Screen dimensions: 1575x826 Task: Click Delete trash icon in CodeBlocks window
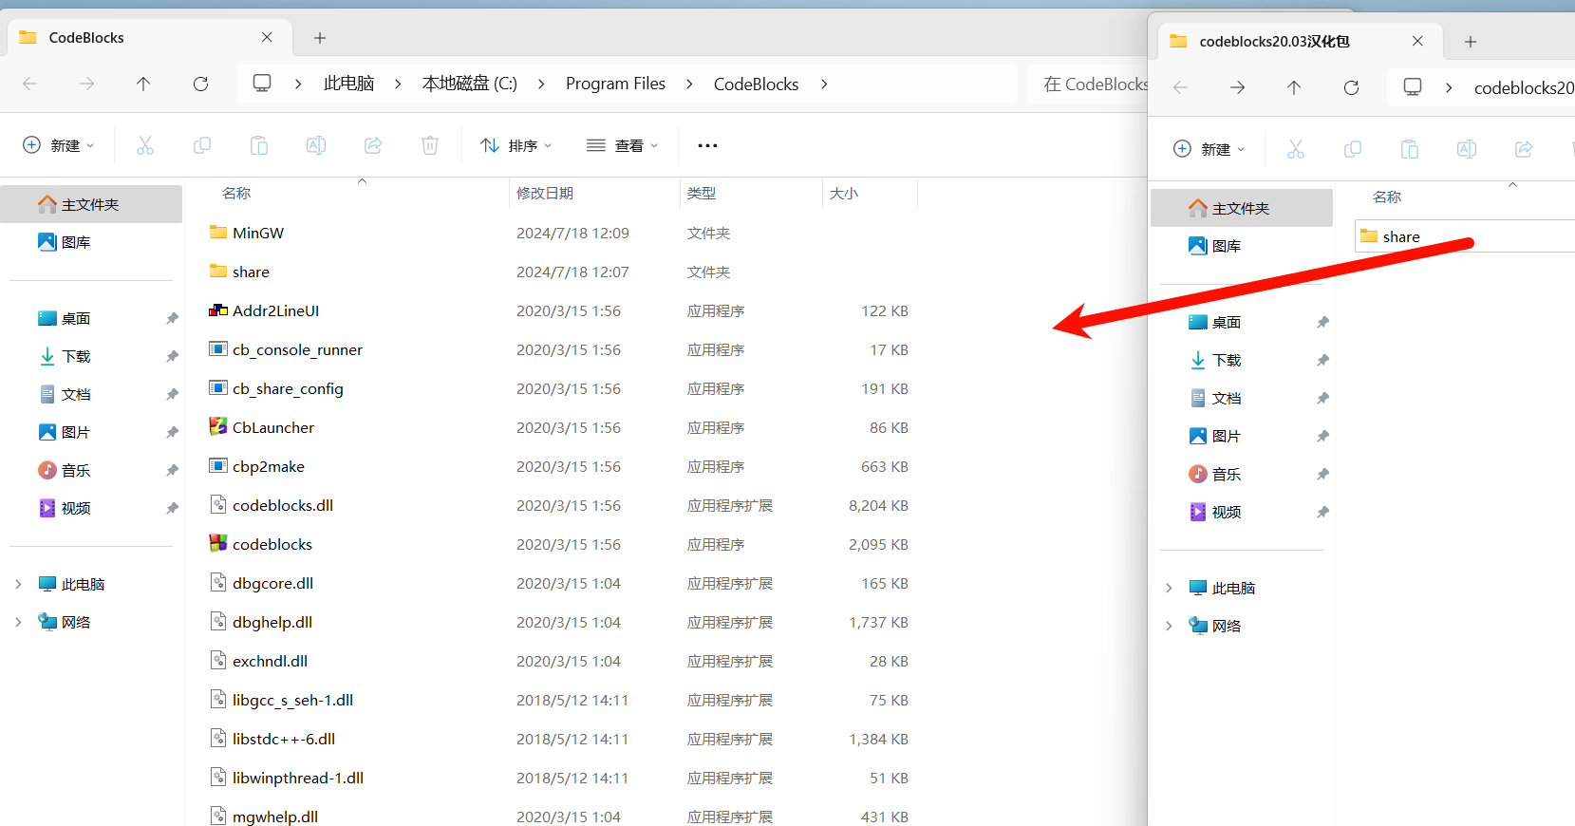[x=430, y=145]
